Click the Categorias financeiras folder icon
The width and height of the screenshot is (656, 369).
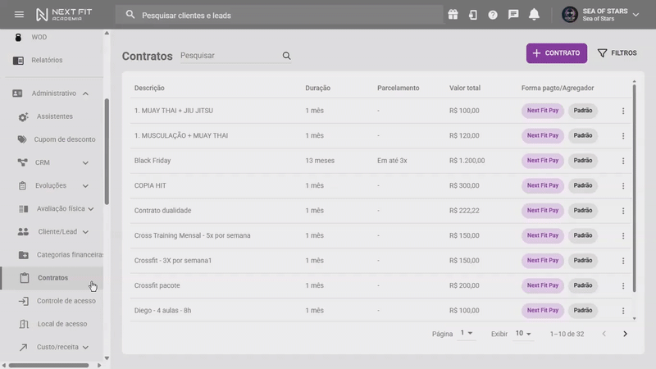coord(24,254)
